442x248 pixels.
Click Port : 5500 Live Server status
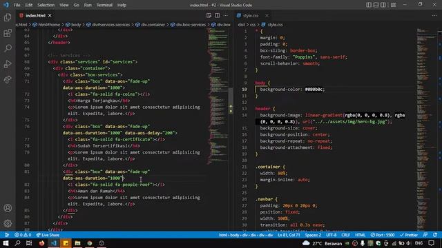click(383, 235)
